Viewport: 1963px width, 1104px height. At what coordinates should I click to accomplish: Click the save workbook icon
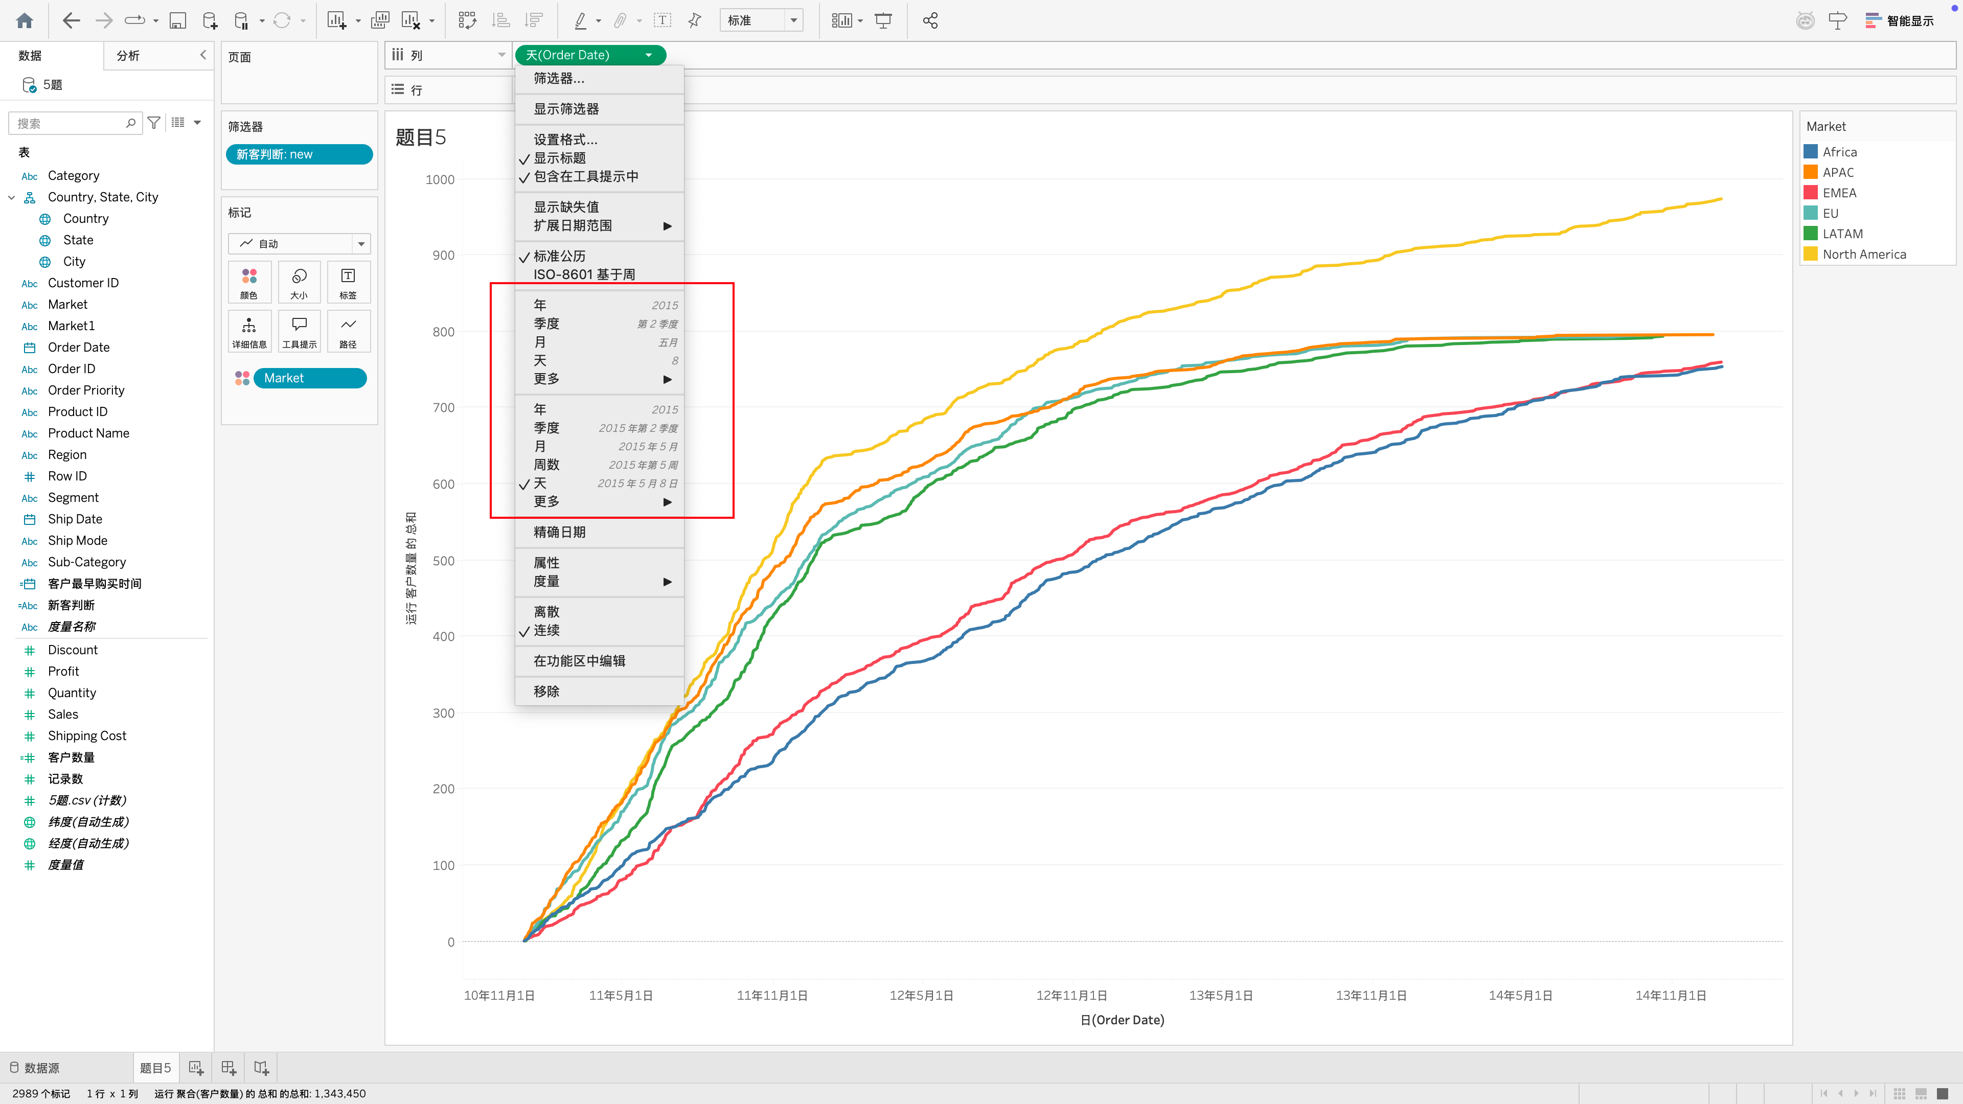[177, 20]
